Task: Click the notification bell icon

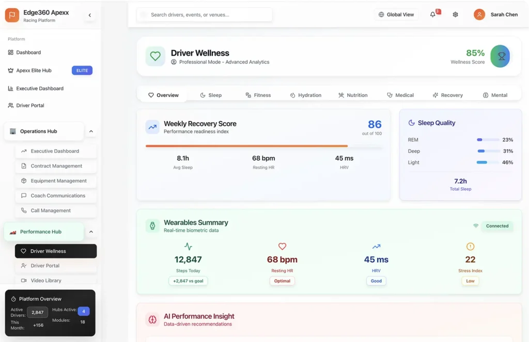Action: click(x=433, y=14)
